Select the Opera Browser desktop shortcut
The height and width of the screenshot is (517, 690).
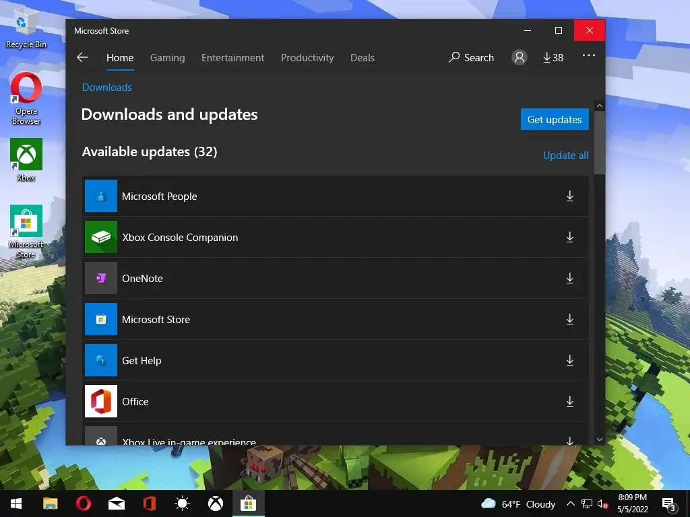click(26, 99)
